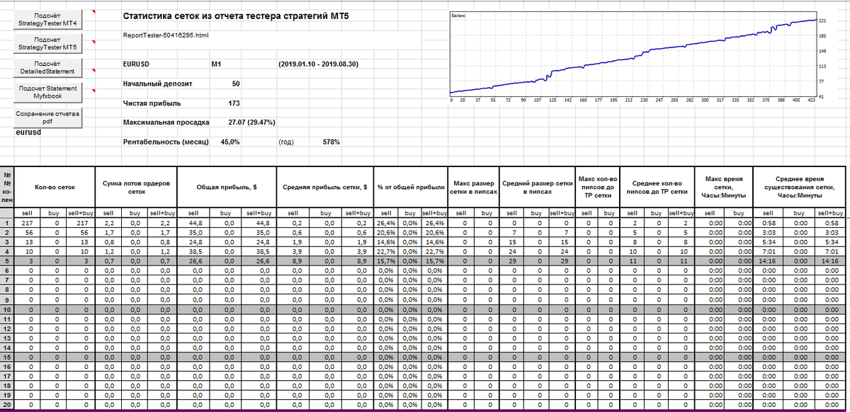
Task: Select the Макс кол-во пипсов до TP header
Action: pyautogui.click(x=597, y=187)
